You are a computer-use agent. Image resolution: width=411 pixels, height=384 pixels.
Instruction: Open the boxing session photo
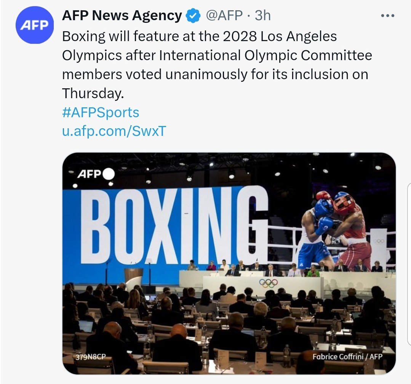[229, 263]
